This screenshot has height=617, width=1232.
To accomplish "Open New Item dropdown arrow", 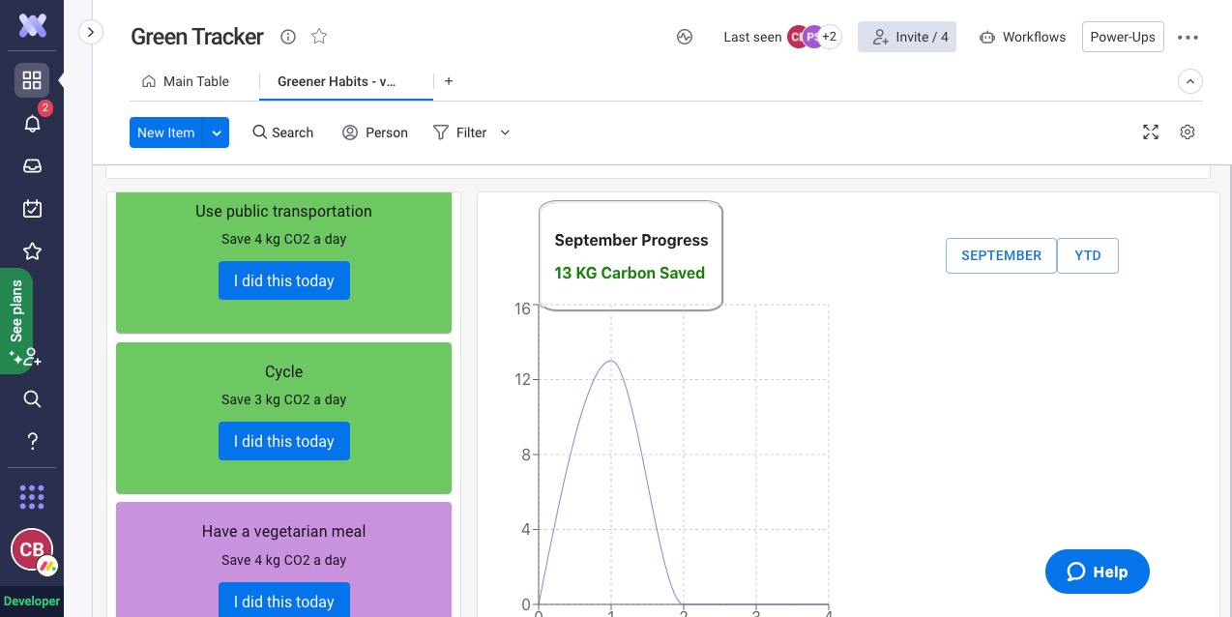I will pyautogui.click(x=217, y=132).
